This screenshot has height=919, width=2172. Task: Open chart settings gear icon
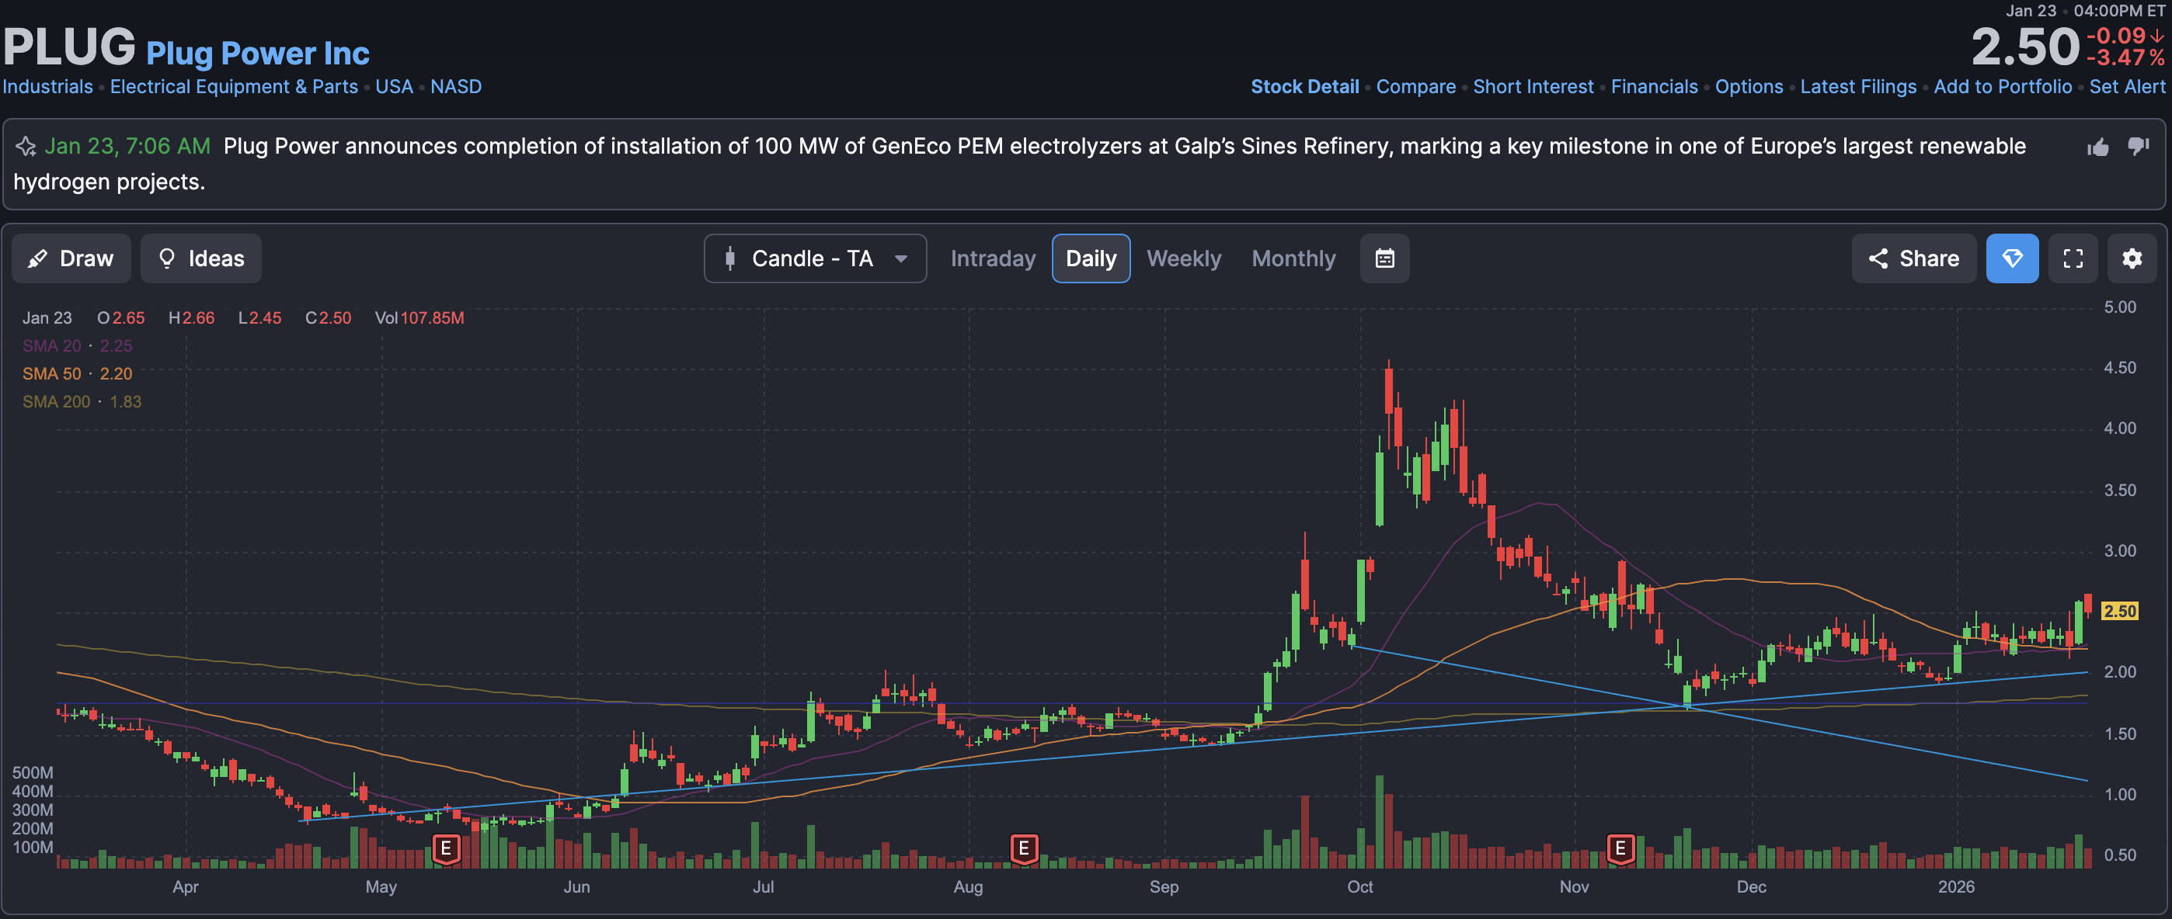pos(2132,258)
